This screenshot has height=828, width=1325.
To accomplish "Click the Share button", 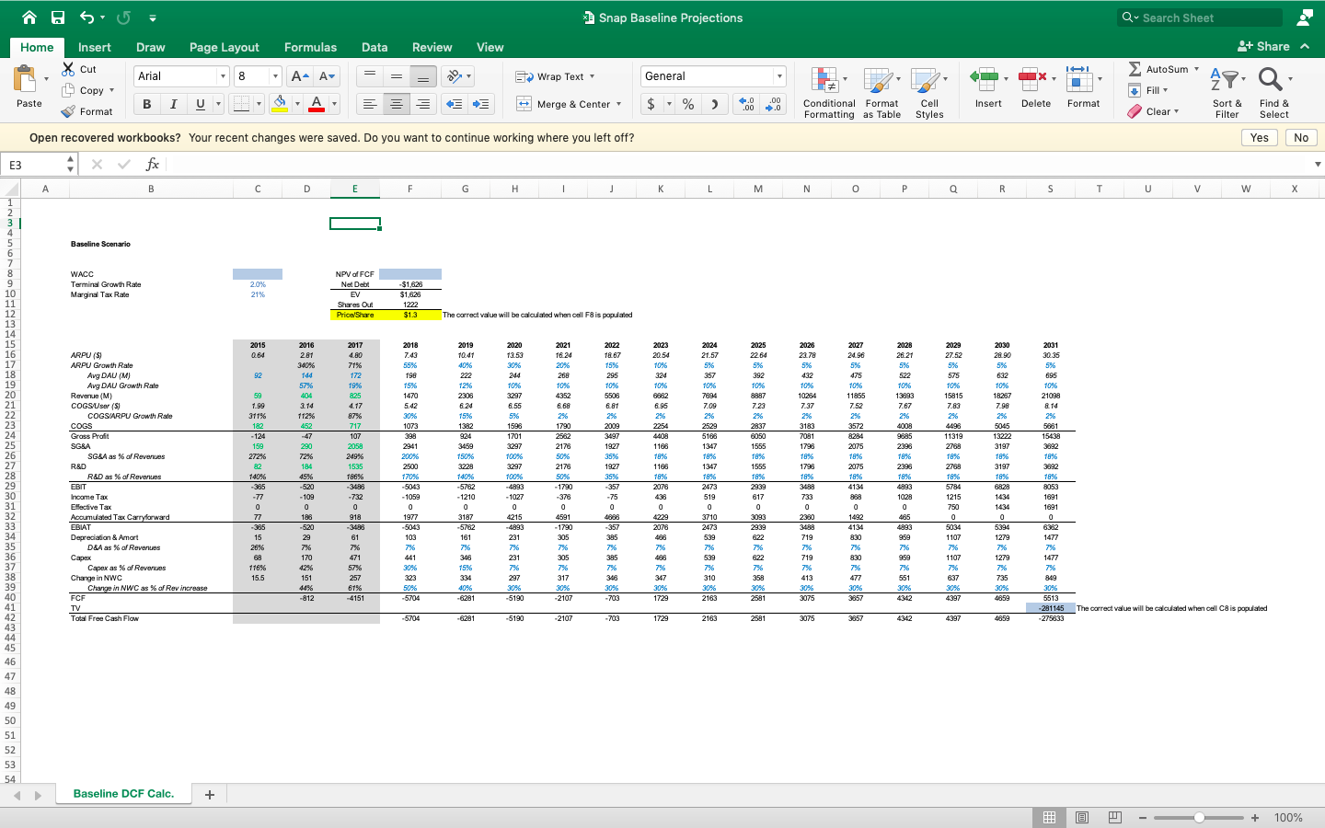I will pyautogui.click(x=1265, y=46).
